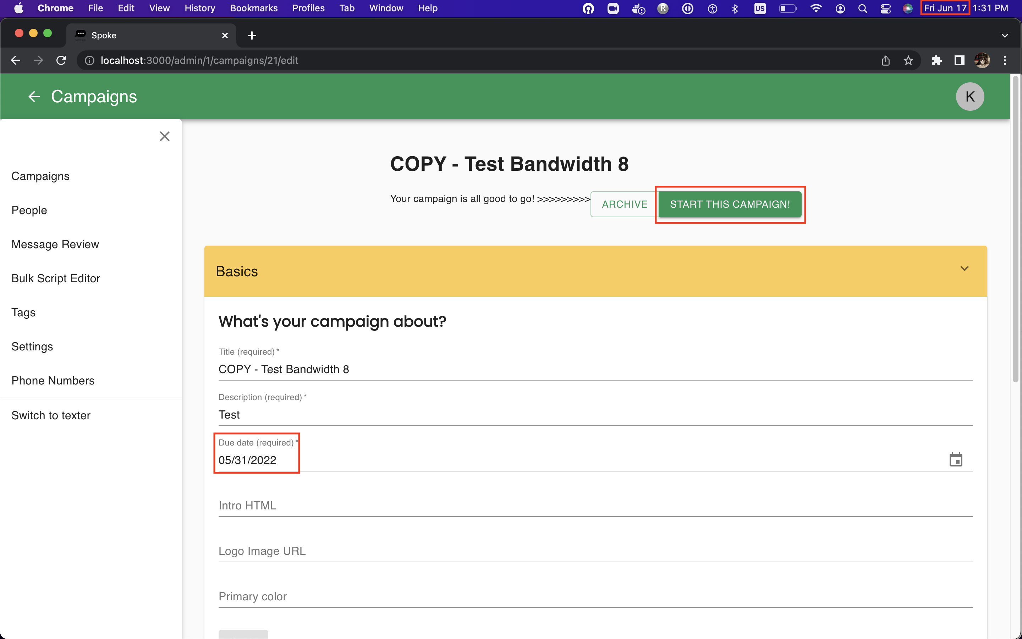This screenshot has height=639, width=1022.
Task: Open the Bookmarks menu in menu bar
Action: (x=253, y=8)
